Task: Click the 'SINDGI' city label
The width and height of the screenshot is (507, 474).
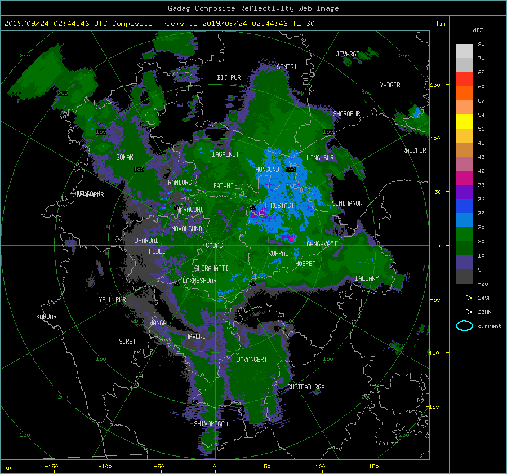Action: [x=287, y=67]
